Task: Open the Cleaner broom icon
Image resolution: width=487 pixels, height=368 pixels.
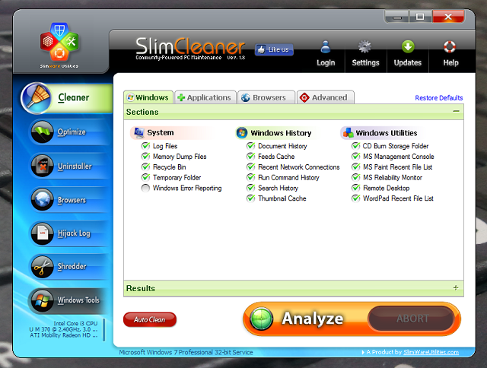Action: (36, 98)
